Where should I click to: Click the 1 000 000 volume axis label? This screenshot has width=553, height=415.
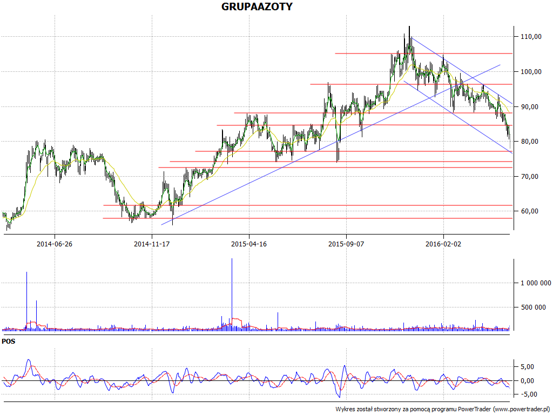coord(536,283)
